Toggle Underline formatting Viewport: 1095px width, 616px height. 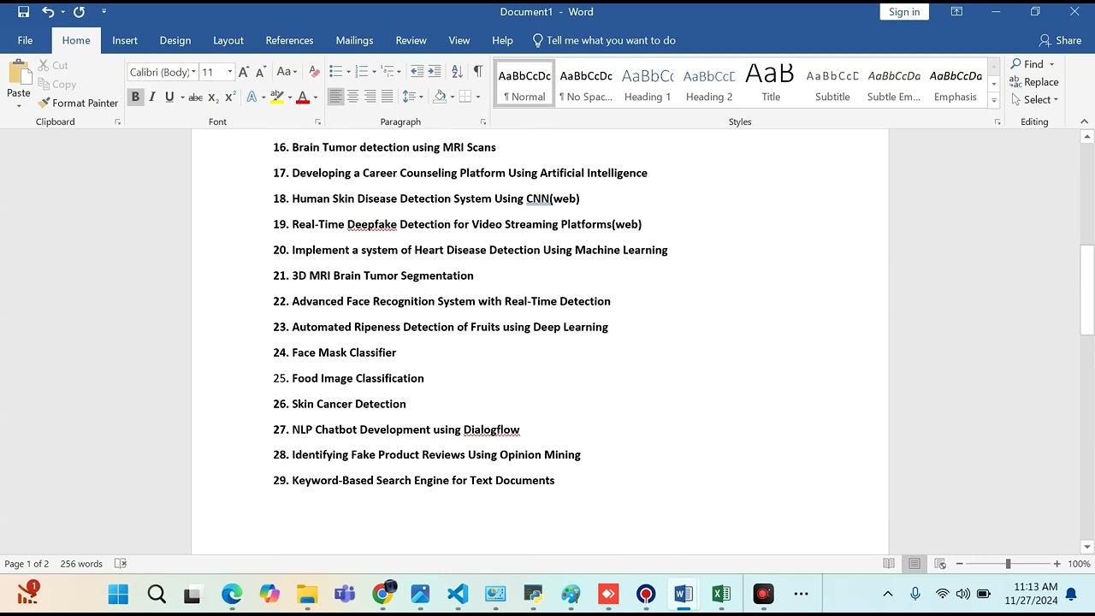(x=169, y=98)
